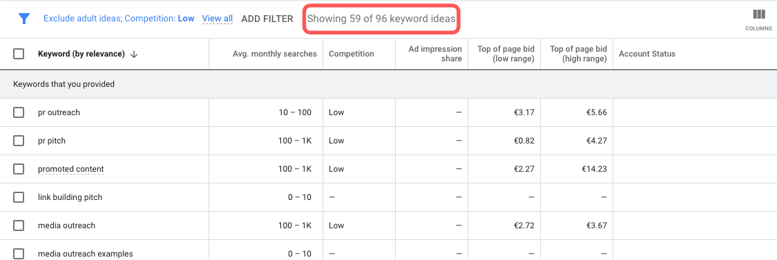
Task: Select the media outreach checkbox
Action: coord(19,226)
